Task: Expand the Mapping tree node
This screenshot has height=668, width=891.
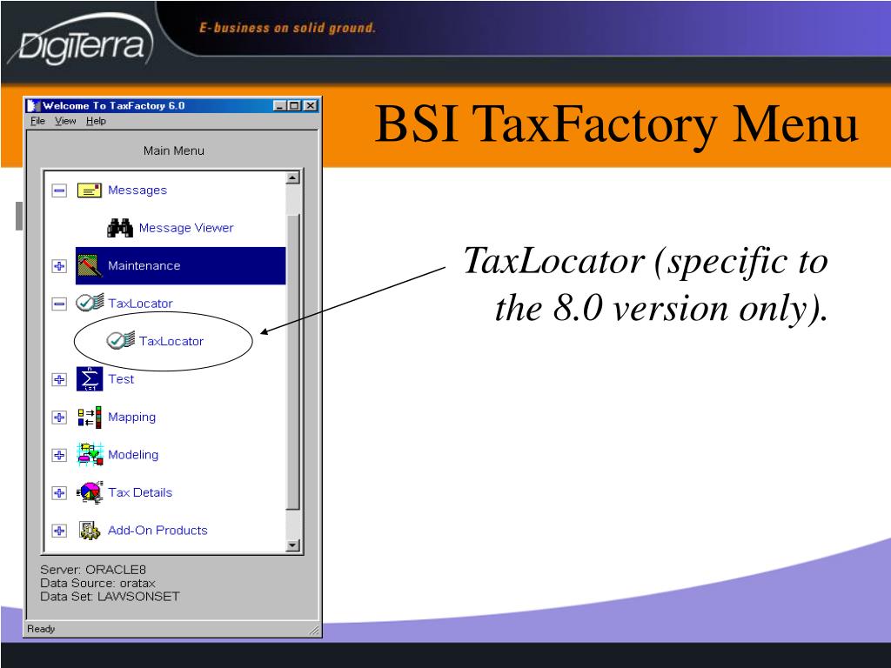Action: [x=59, y=417]
